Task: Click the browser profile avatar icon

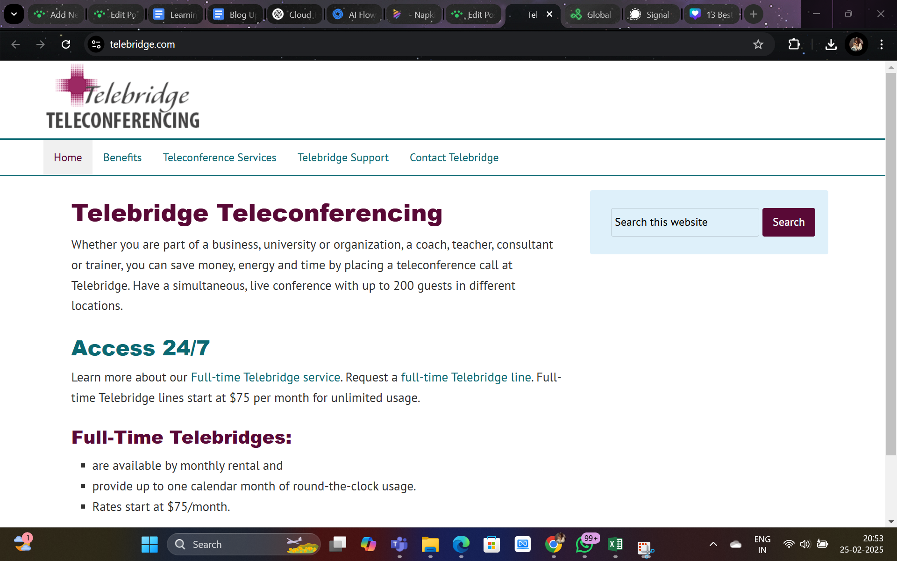Action: pos(856,44)
